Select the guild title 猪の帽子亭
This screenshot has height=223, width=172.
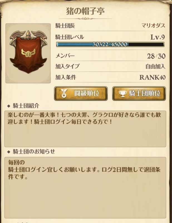click(x=85, y=11)
